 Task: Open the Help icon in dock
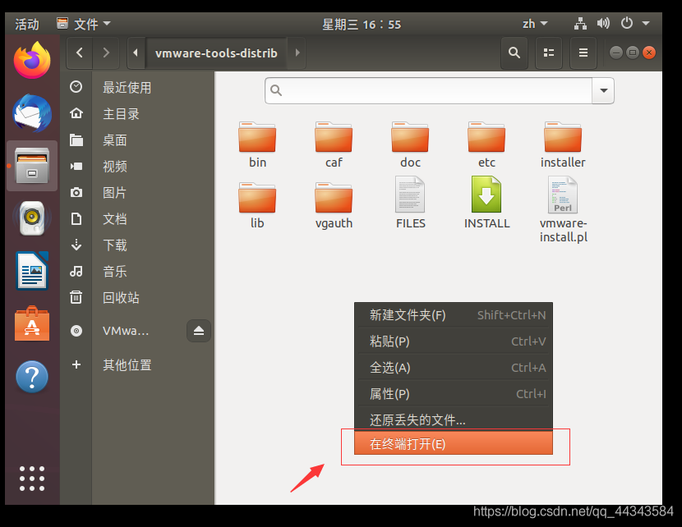[32, 377]
